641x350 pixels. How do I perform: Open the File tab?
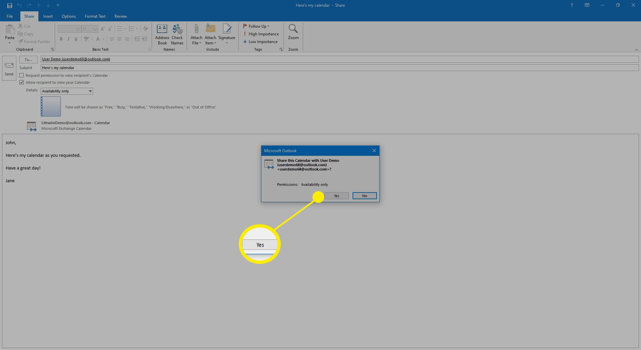click(x=10, y=16)
